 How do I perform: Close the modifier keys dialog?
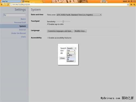(x=62, y=58)
